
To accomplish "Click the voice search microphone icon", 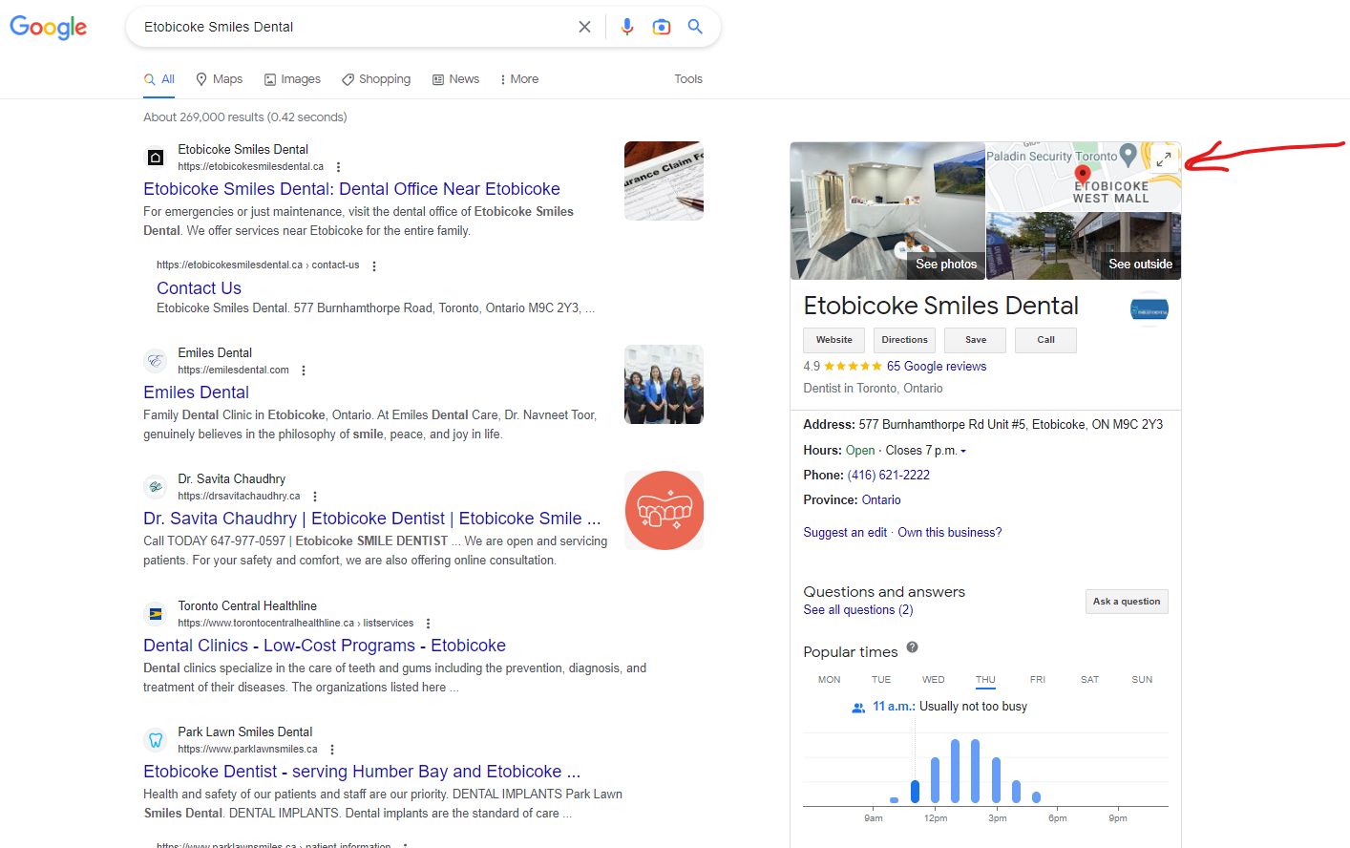I will [627, 27].
